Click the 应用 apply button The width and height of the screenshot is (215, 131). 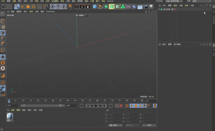pos(149,125)
